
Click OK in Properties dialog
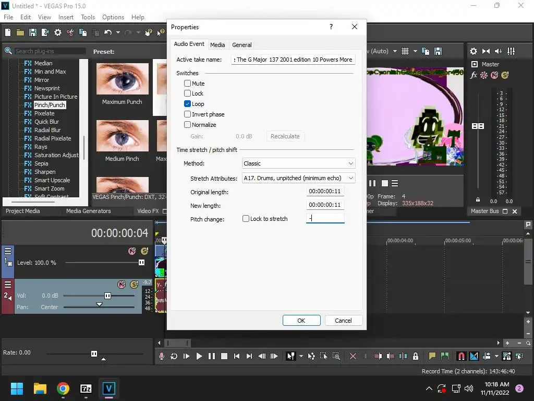(x=301, y=321)
